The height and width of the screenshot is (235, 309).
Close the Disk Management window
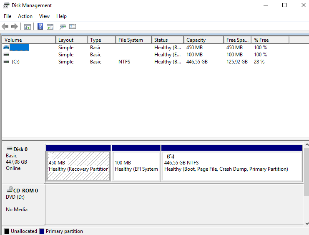point(304,5)
